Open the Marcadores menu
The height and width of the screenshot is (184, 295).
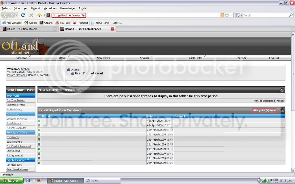pos(50,8)
